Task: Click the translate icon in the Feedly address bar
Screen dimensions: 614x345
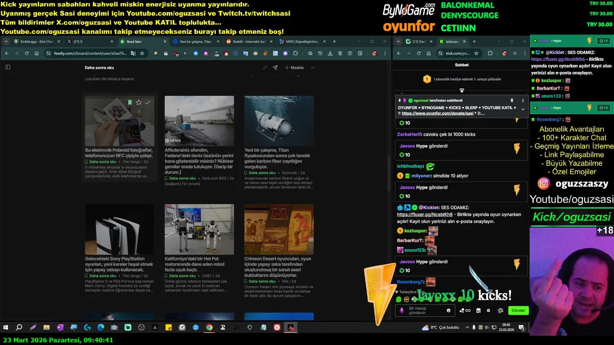Action: point(133,53)
